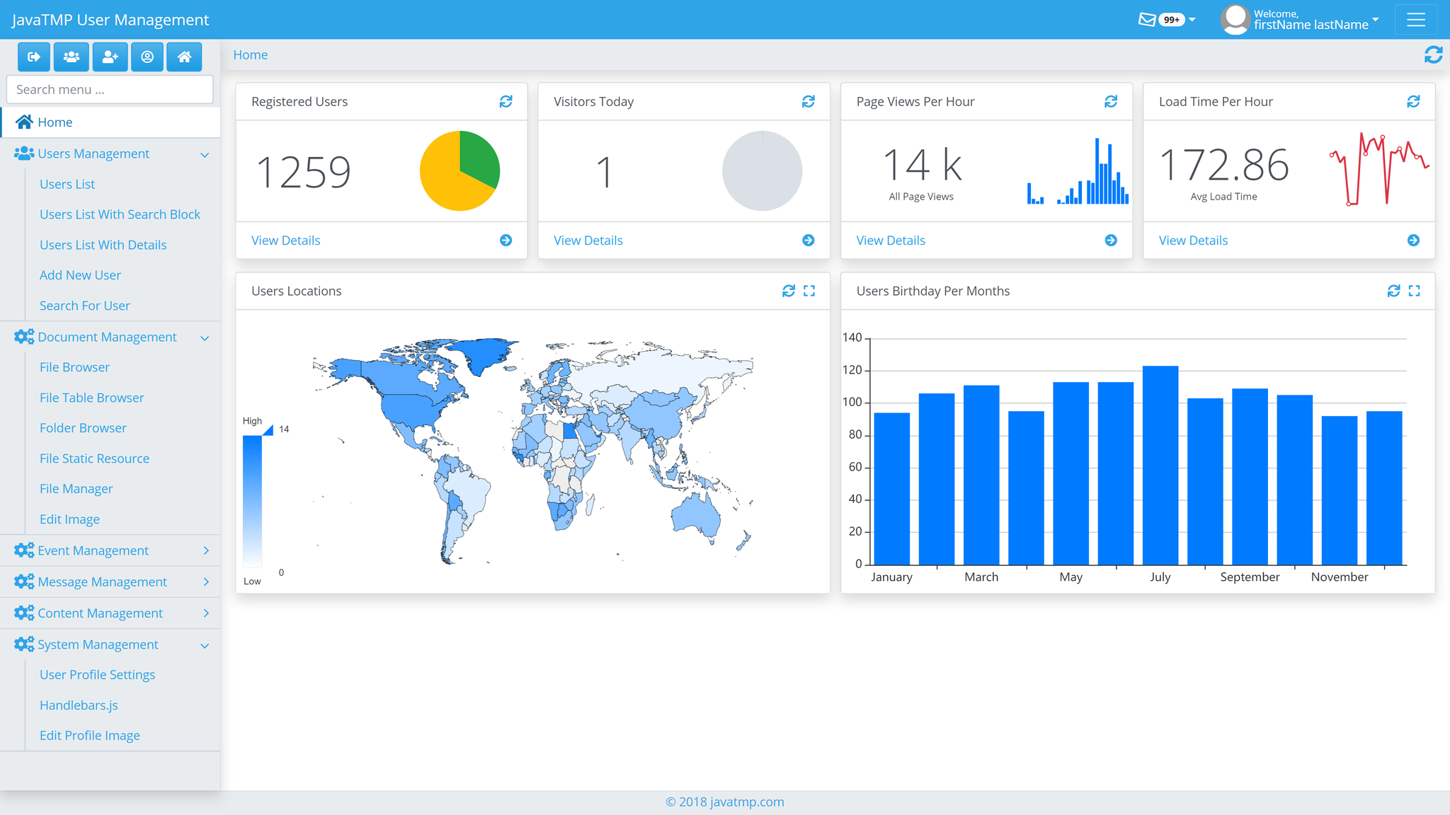Expand Users Locations panel to fullscreen

click(x=809, y=291)
